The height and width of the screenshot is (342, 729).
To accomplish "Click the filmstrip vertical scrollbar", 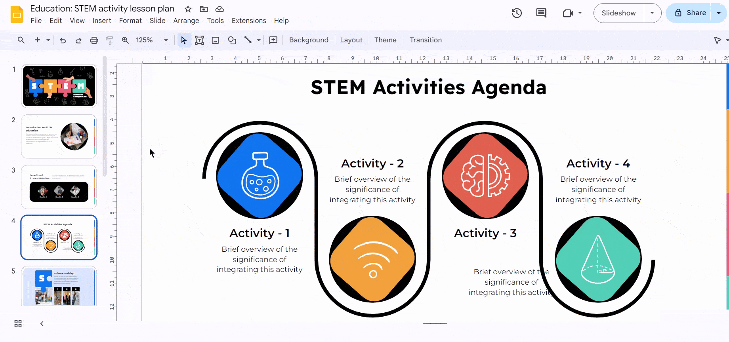I will 105,116.
